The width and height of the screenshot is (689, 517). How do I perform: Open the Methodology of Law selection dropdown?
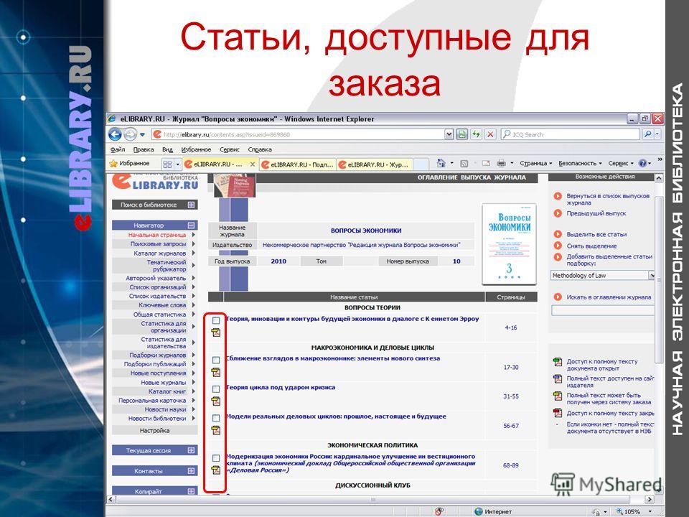pos(652,275)
